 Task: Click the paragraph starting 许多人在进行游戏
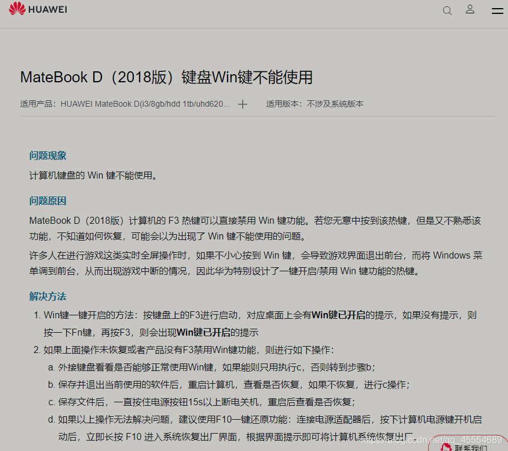point(256,263)
